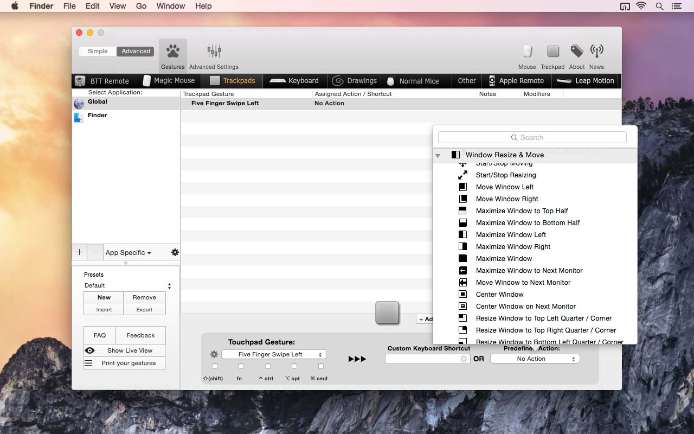Open the App Specific dropdown
The image size is (694, 434).
tap(128, 253)
